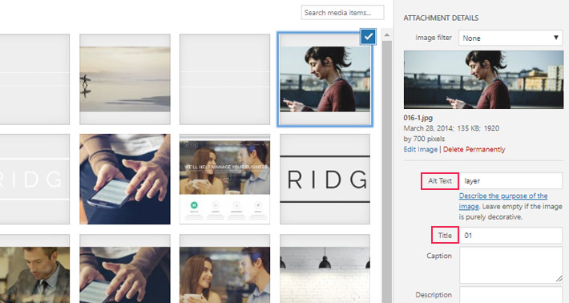Click Delete Permanently link
This screenshot has width=569, height=303.
click(x=474, y=149)
